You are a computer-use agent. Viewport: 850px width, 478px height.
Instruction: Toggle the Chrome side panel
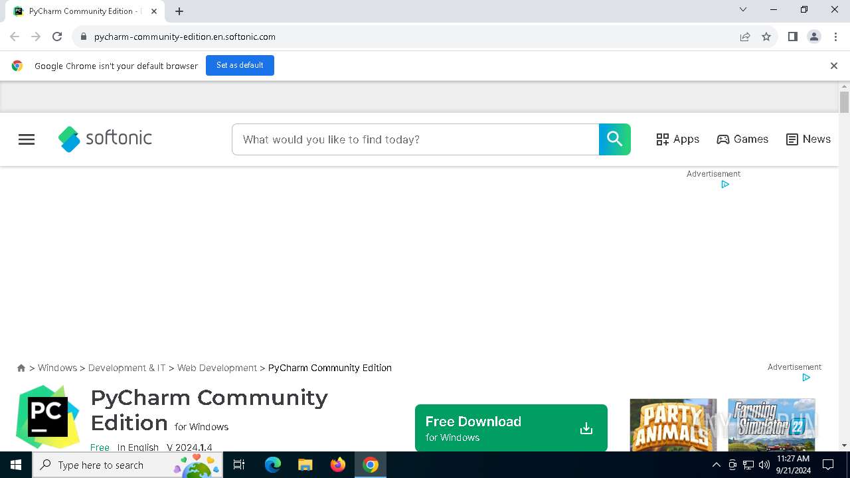tap(792, 37)
